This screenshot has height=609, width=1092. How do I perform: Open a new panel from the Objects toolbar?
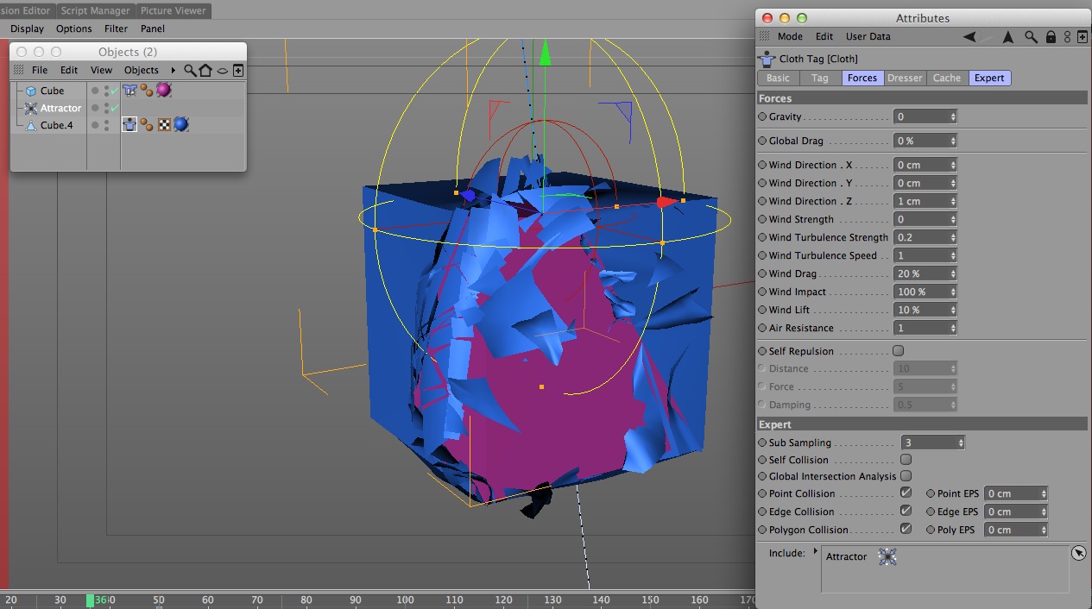[x=238, y=70]
